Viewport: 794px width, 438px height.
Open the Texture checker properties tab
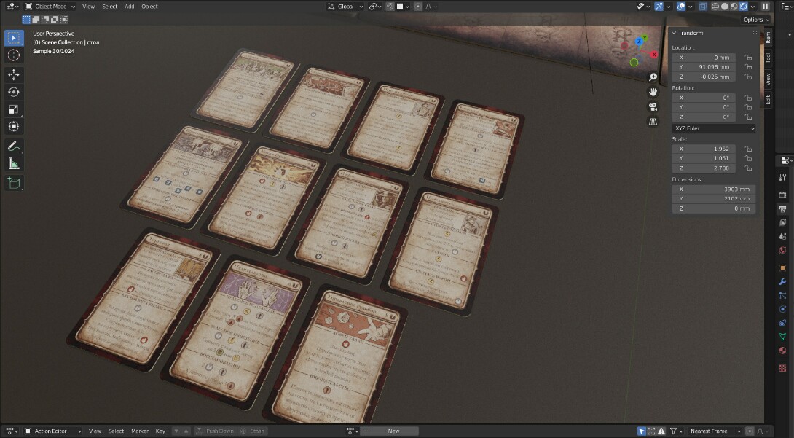[782, 368]
